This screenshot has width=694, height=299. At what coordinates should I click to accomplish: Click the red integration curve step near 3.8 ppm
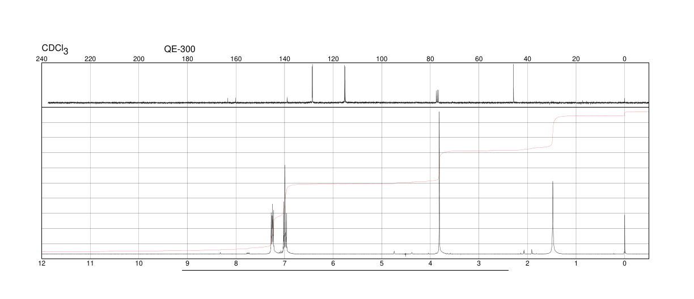point(439,166)
